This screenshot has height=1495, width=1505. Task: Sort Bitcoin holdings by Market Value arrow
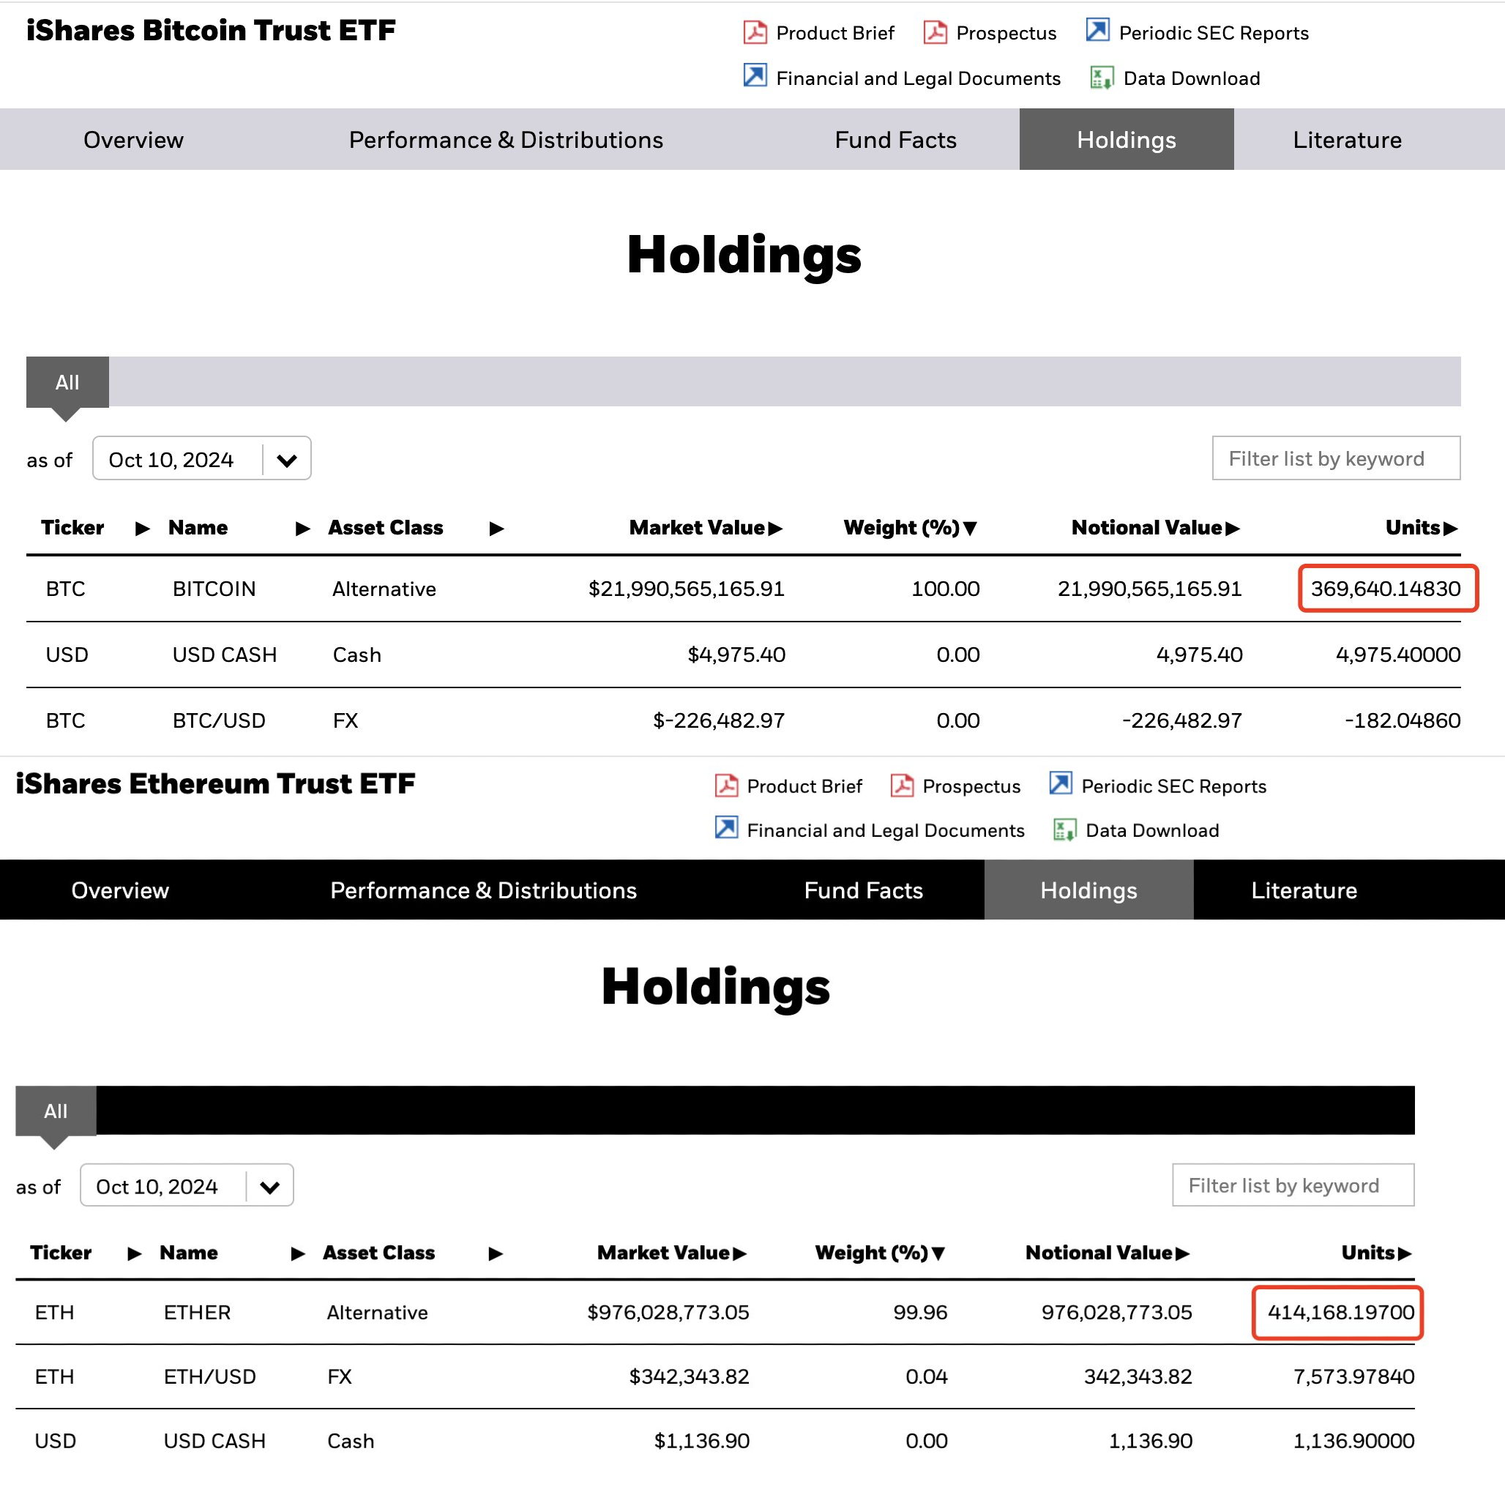775,529
